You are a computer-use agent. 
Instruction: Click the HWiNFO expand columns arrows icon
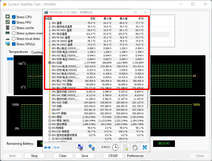click(47, 147)
